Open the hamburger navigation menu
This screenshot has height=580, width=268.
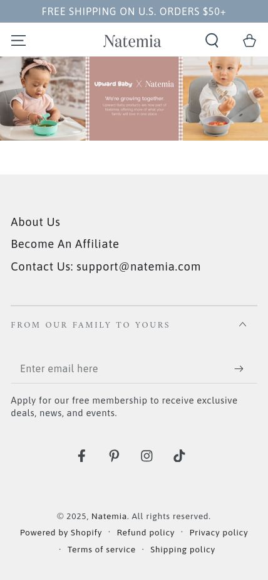pos(18,40)
